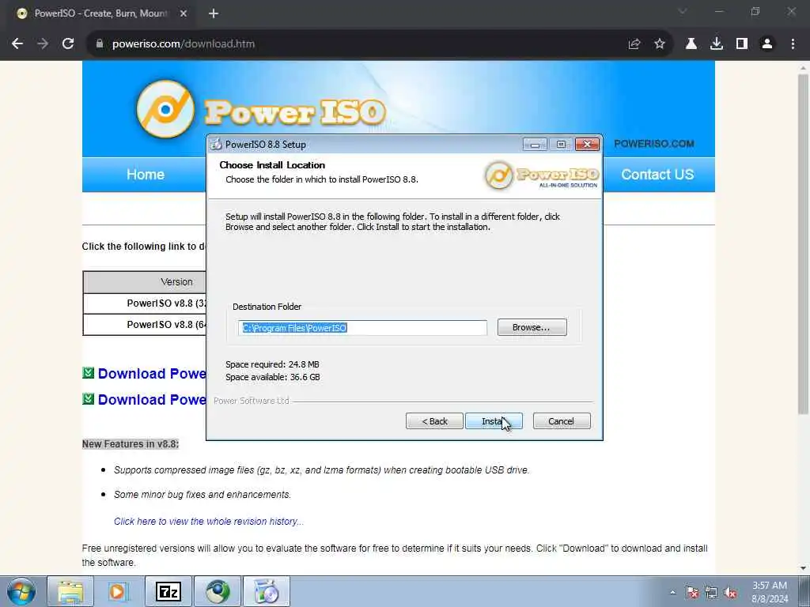Click the PowerISO v8.8 (64 row
This screenshot has width=810, height=607.
point(145,325)
